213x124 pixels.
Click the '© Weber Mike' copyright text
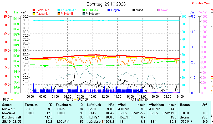click(201, 3)
